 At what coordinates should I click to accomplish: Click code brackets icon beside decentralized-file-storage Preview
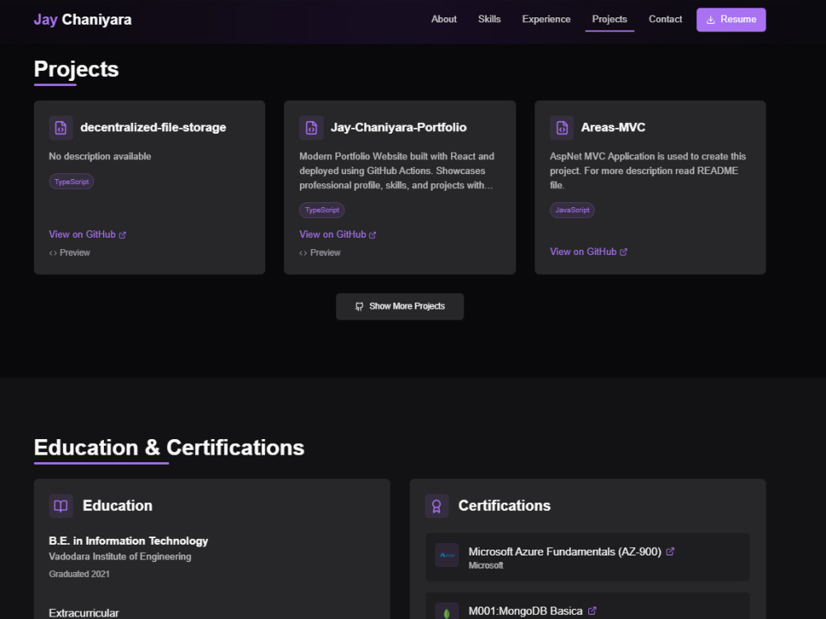tap(53, 253)
